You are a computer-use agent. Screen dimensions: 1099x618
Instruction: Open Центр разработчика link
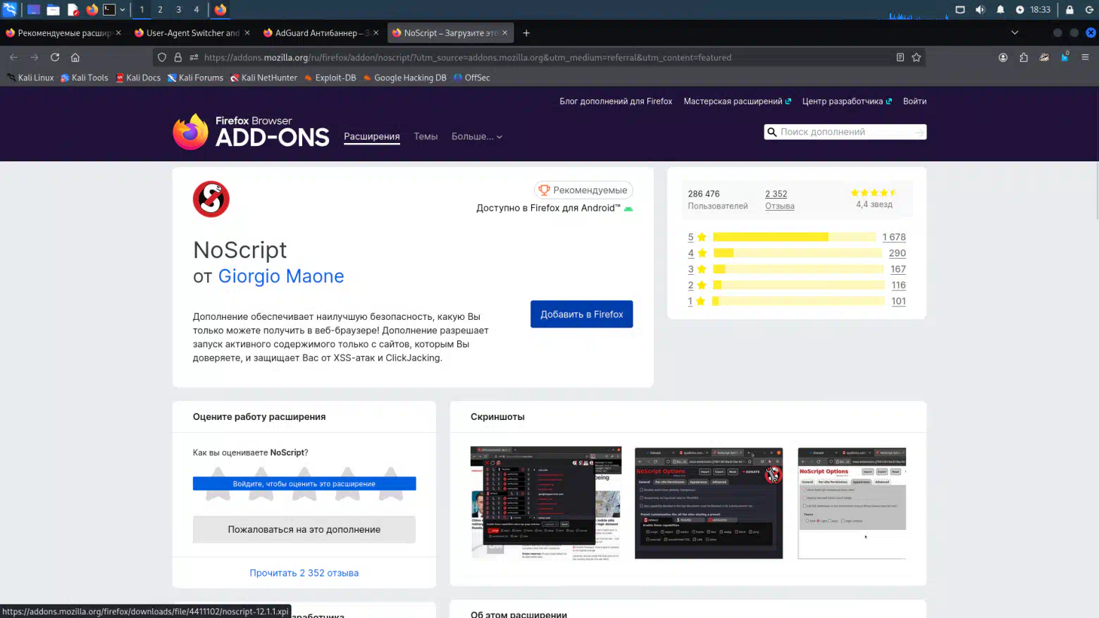point(847,101)
